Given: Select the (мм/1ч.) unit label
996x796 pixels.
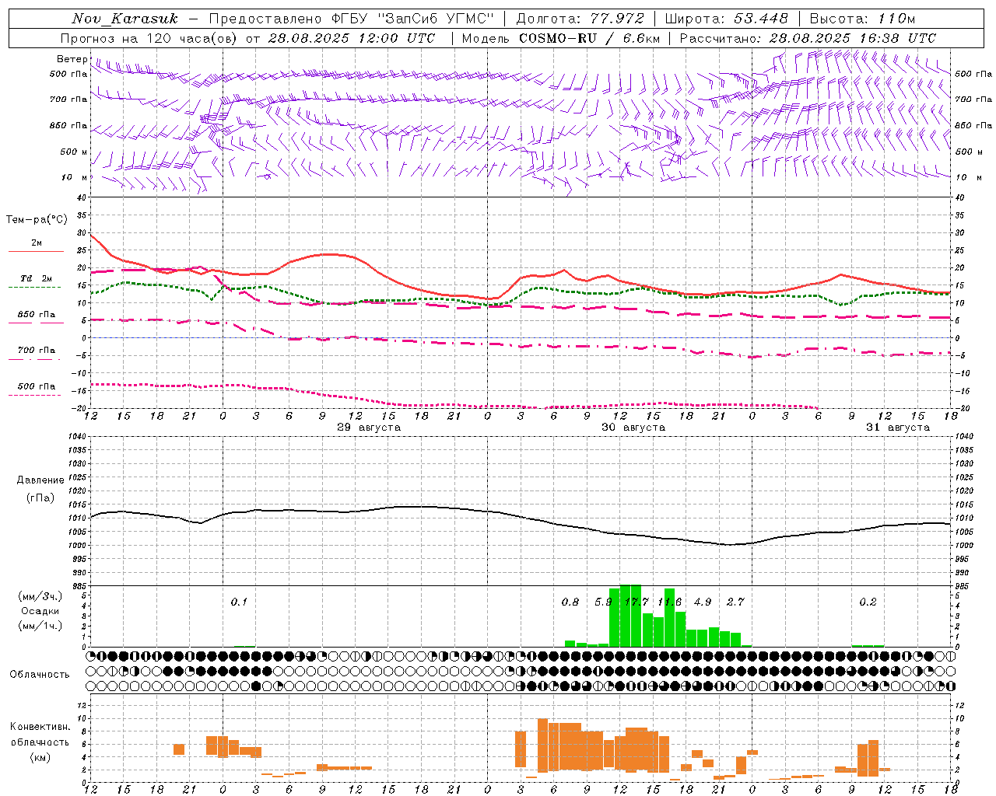Looking at the screenshot, I should tap(40, 626).
